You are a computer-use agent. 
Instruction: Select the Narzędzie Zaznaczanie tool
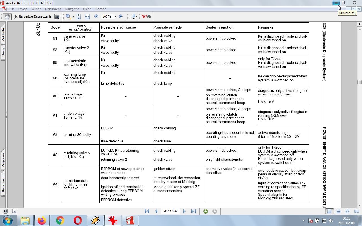[x=33, y=17]
